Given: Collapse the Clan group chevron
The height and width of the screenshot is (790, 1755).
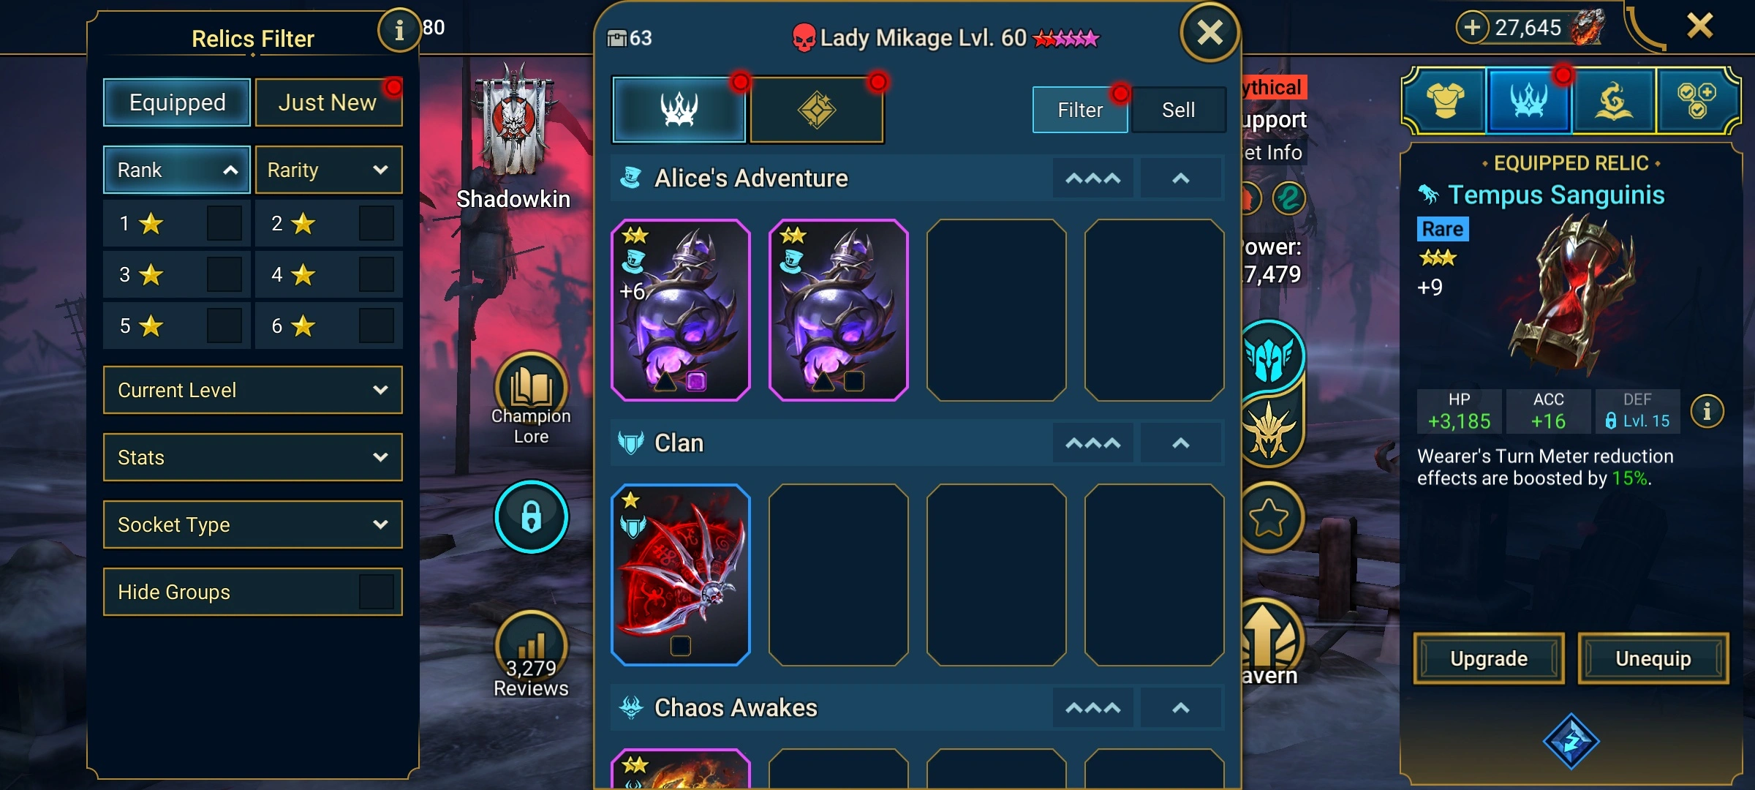Looking at the screenshot, I should tap(1181, 443).
